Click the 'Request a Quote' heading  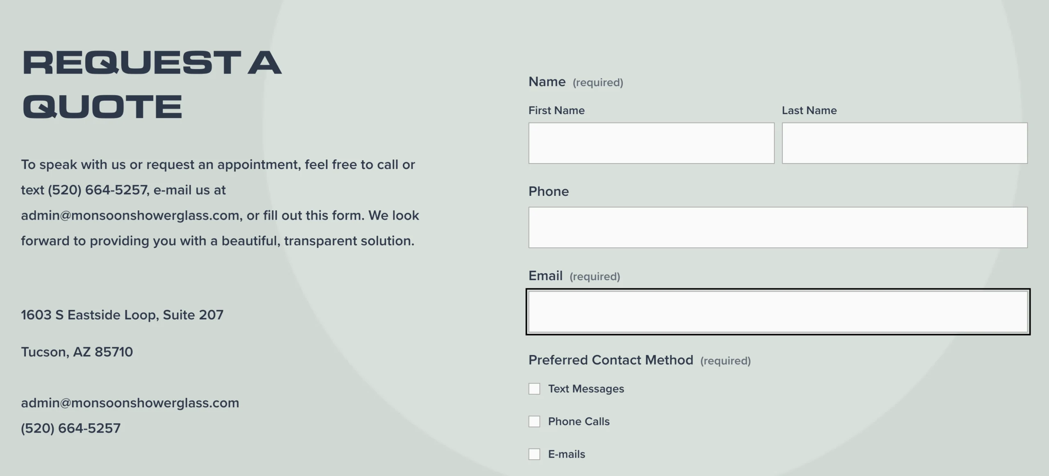pos(152,85)
